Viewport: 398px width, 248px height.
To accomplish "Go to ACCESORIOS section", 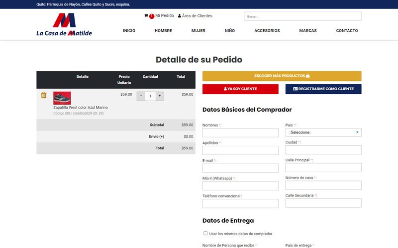I will tap(267, 31).
